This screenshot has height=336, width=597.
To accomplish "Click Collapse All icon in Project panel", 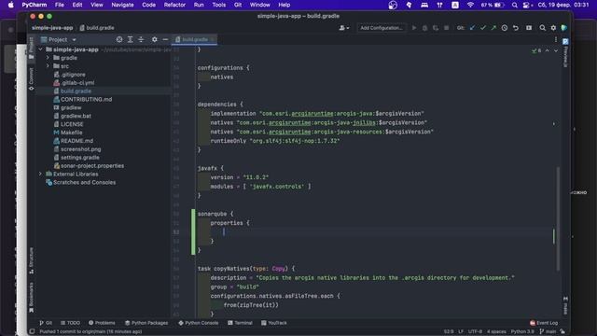I will coord(141,39).
